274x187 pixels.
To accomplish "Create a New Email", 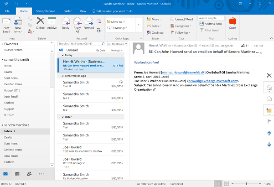I will 6,26.
